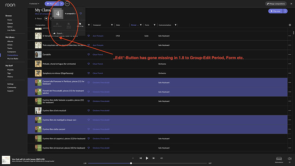Click the Focus heart filter icon
Image resolution: width=295 pixels, height=166 pixels.
tap(46, 18)
